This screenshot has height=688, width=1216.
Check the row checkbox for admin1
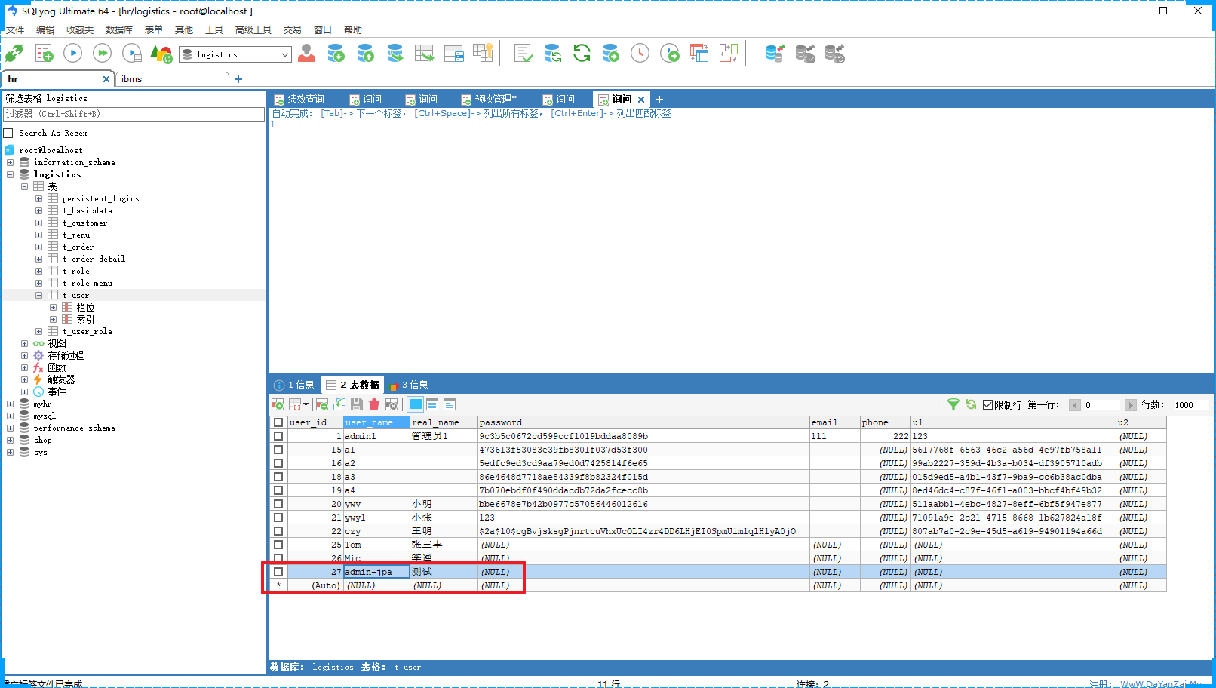pos(278,436)
